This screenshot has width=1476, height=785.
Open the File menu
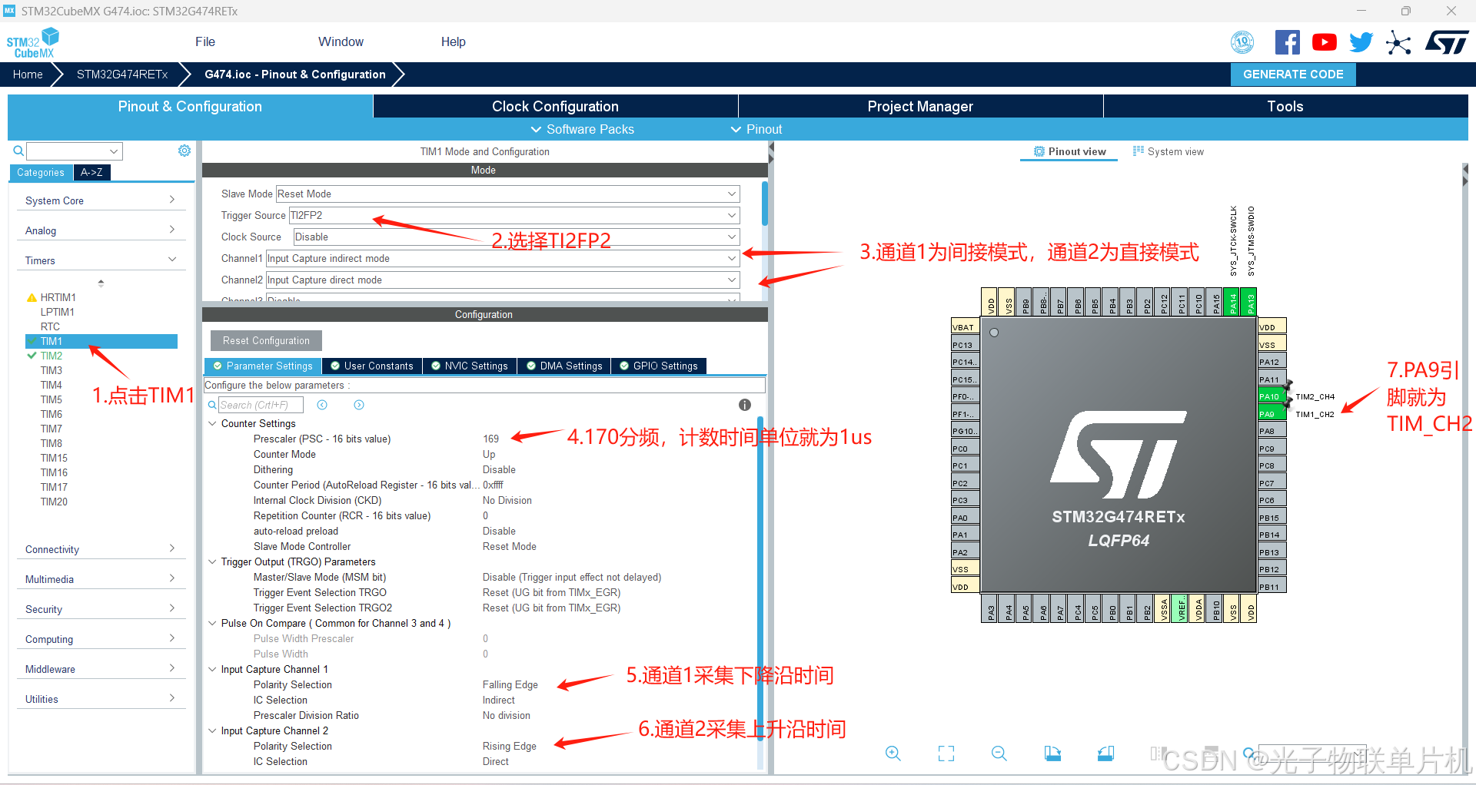click(205, 41)
